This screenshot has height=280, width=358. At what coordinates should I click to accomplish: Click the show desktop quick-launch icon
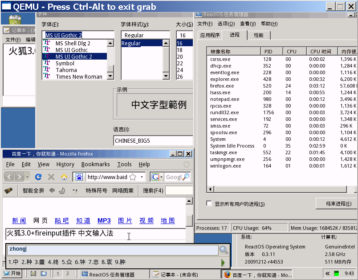[33, 273]
